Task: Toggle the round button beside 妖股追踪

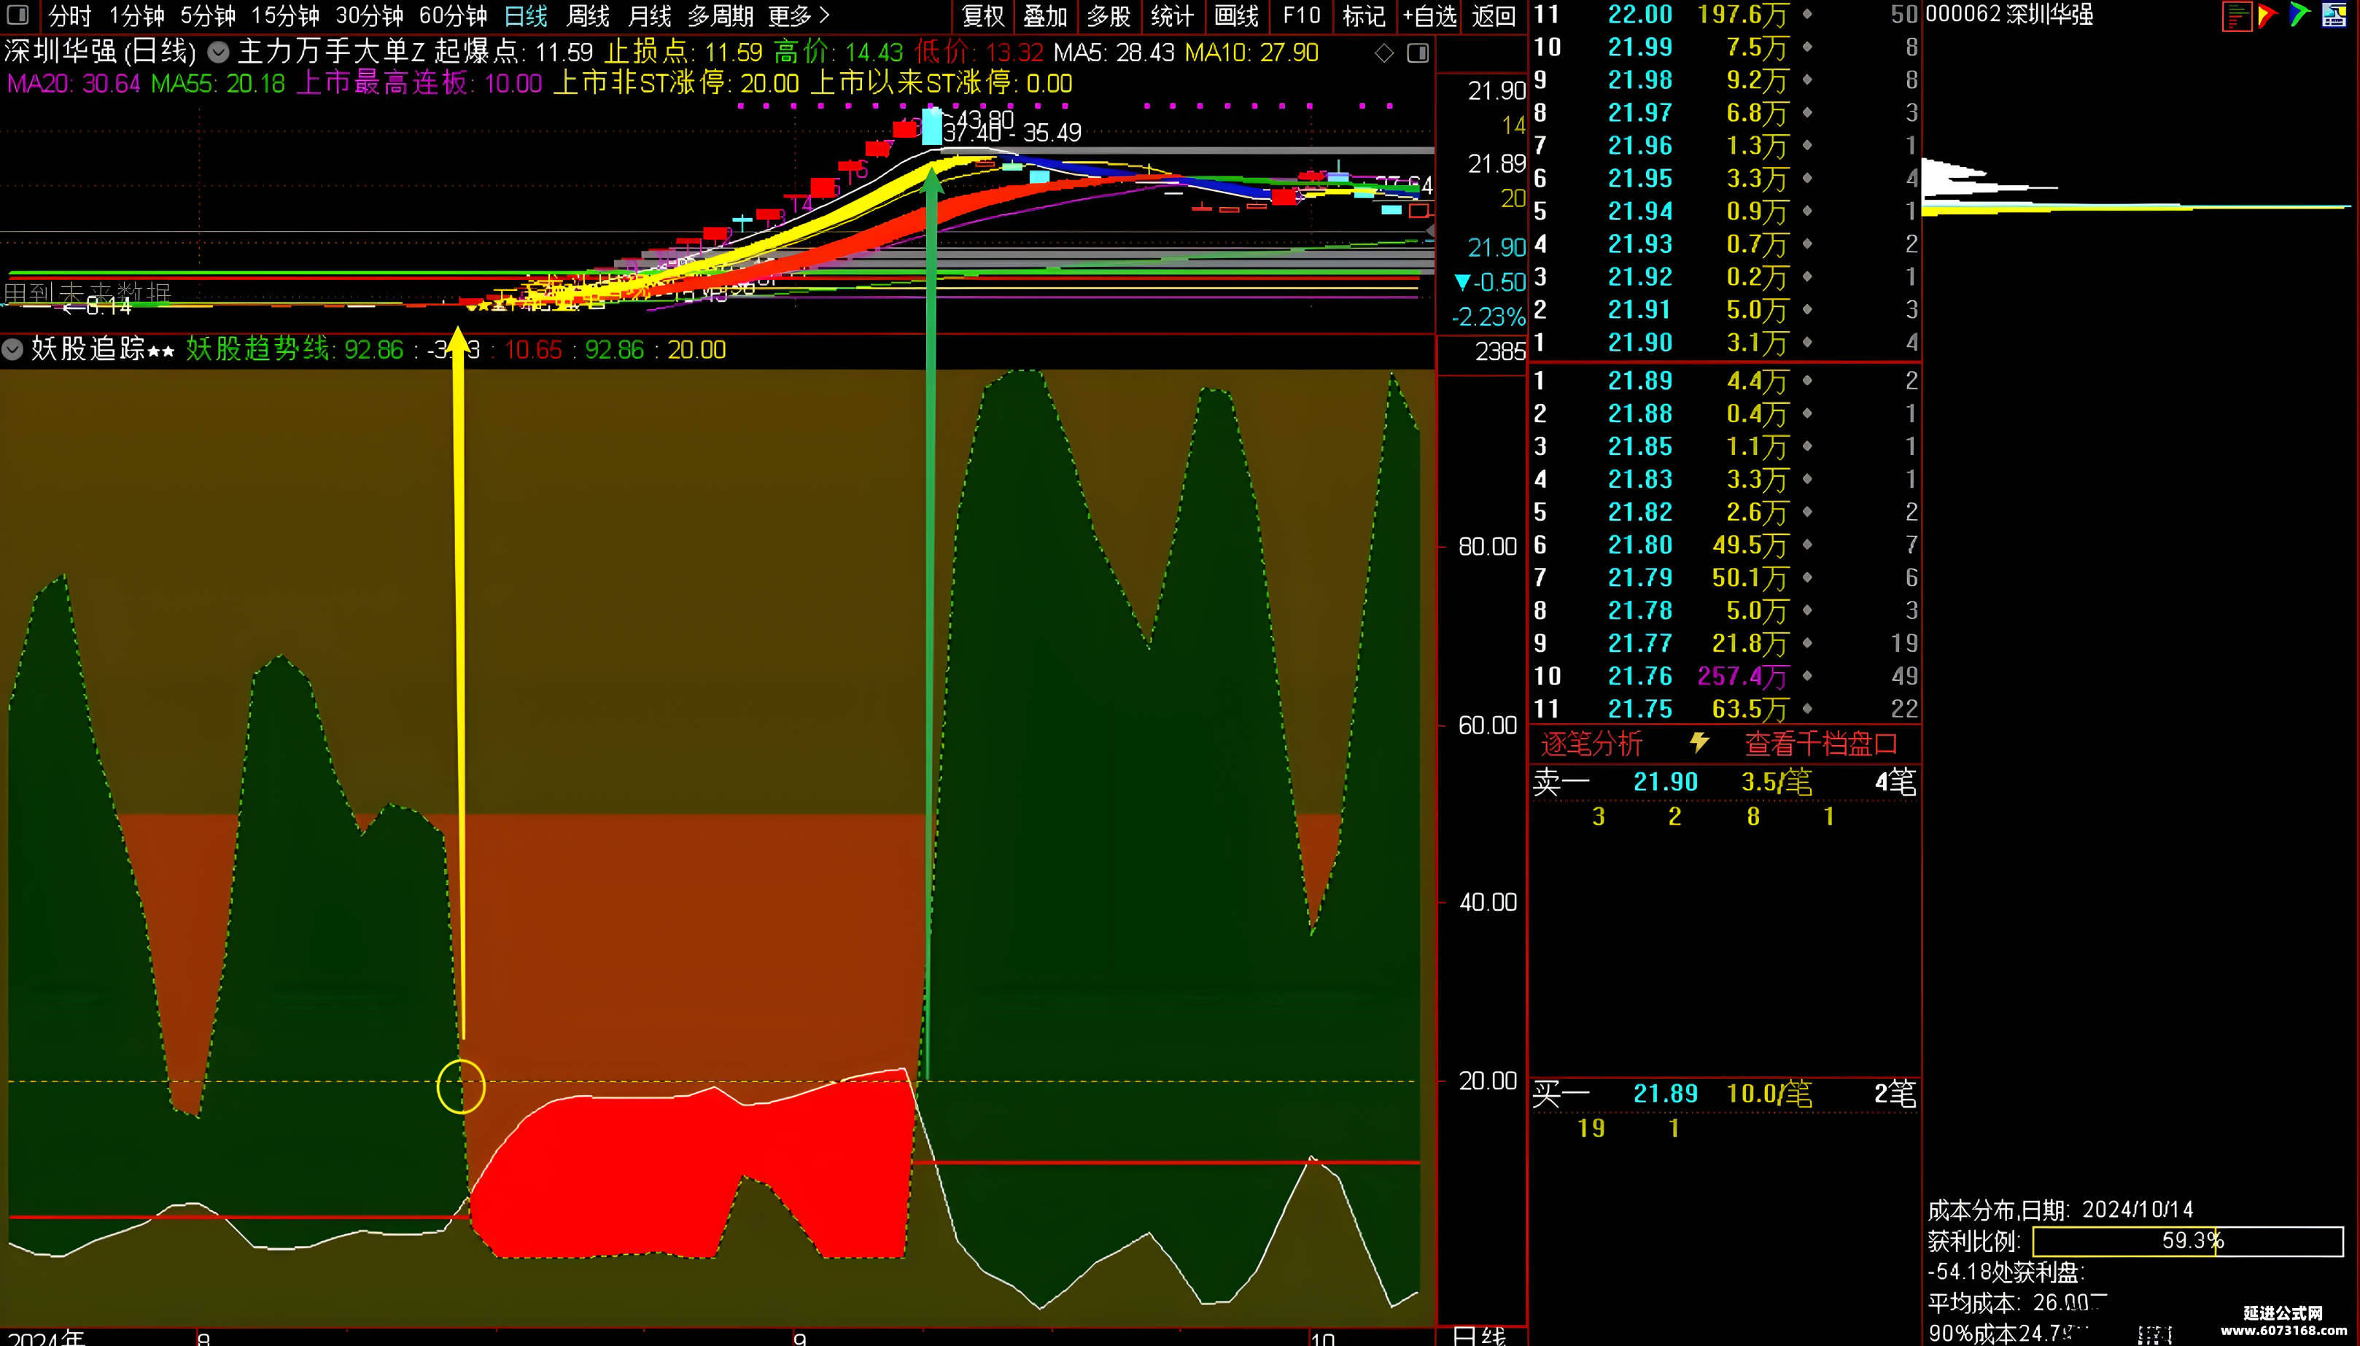Action: tap(12, 349)
